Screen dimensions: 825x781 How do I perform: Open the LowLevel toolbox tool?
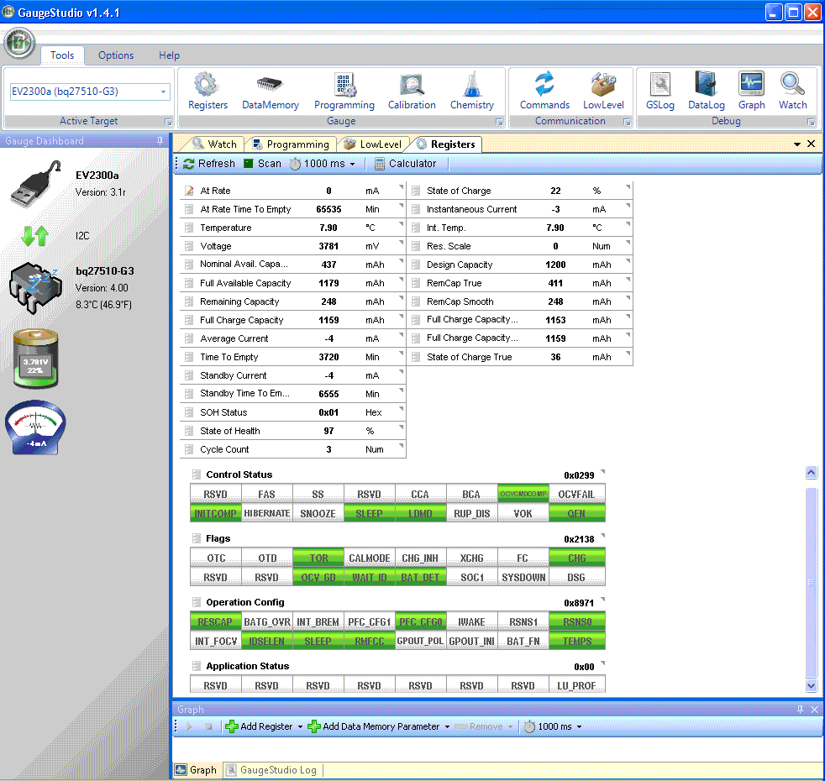(x=603, y=92)
